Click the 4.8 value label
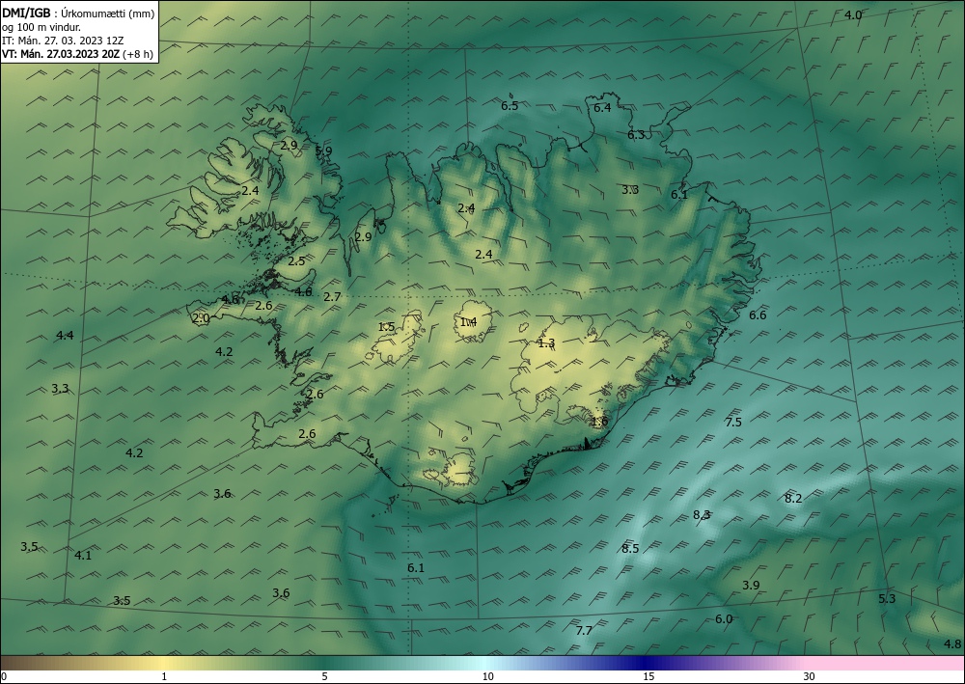 tap(952, 644)
